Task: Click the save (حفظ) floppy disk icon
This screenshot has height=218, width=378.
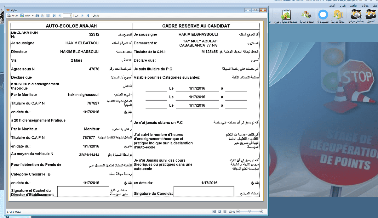Action: (x=22, y=15)
